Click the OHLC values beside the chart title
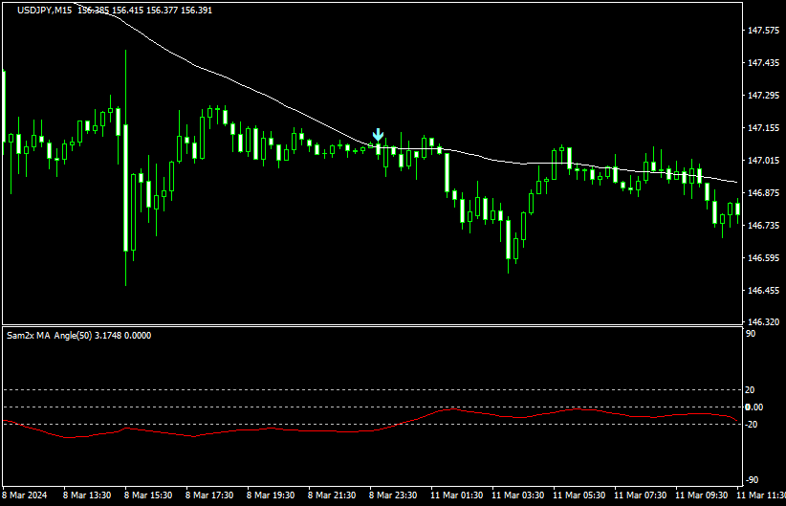The height and width of the screenshot is (506, 786). point(143,10)
